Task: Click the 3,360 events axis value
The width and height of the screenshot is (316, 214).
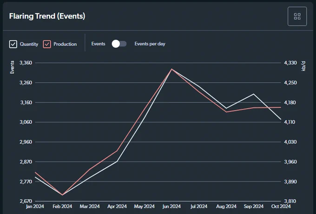Action: click(x=26, y=63)
